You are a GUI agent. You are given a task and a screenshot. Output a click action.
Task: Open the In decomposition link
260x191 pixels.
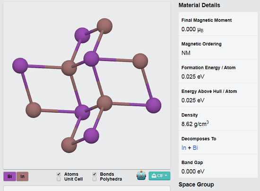click(x=184, y=147)
